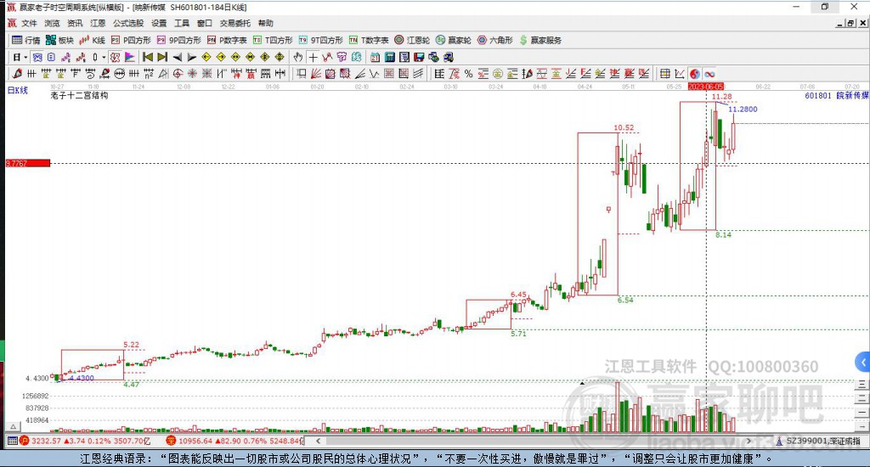Click the status bar grid icon at far left
Viewport: 870px width, 467px height.
12,441
